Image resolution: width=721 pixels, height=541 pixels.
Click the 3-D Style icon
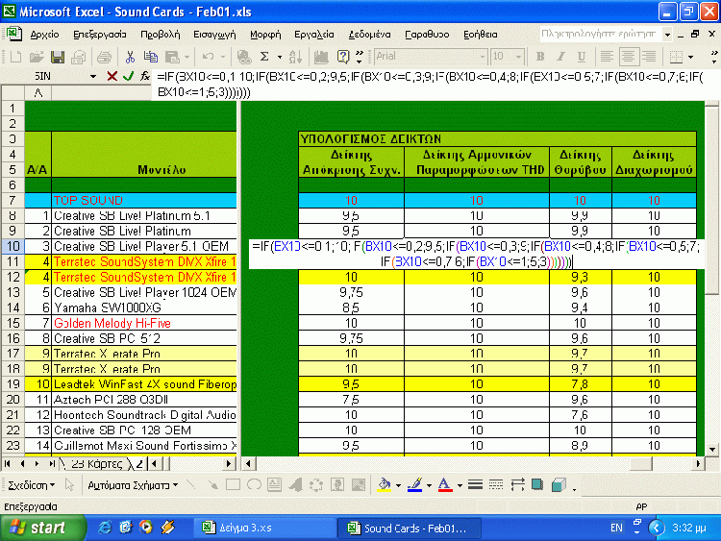pos(559,485)
